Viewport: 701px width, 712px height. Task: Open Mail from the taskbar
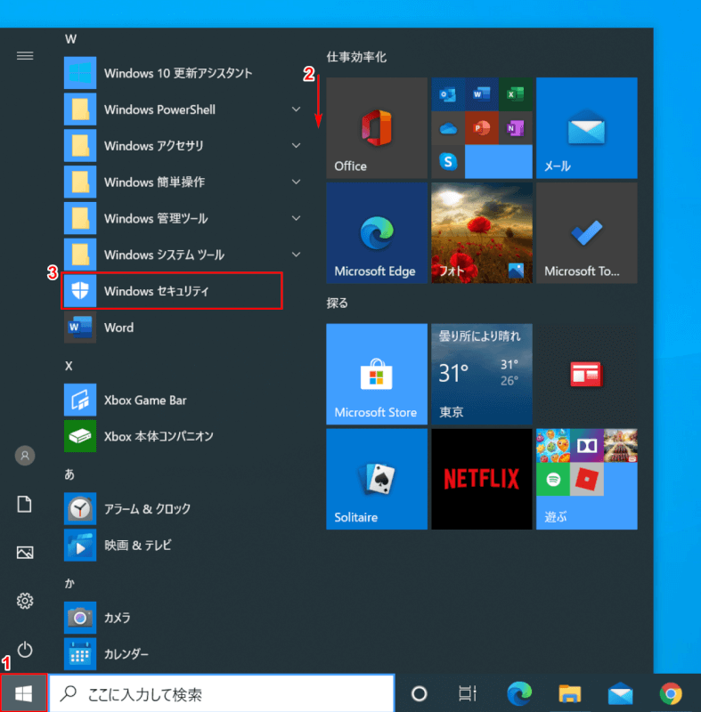tap(620, 693)
